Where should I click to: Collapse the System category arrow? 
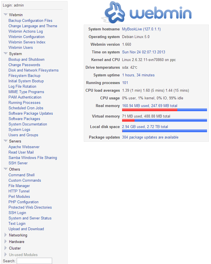[5, 53]
